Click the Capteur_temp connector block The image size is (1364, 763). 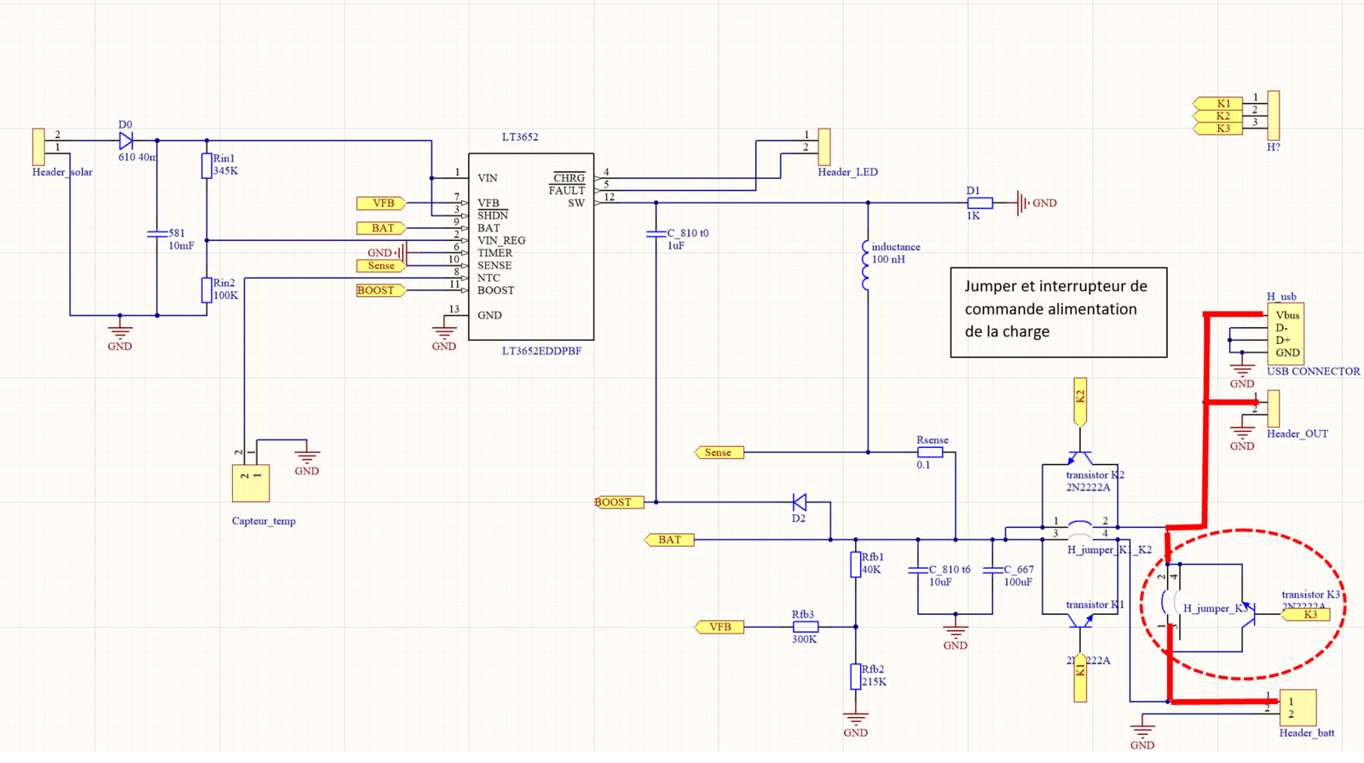(x=251, y=483)
